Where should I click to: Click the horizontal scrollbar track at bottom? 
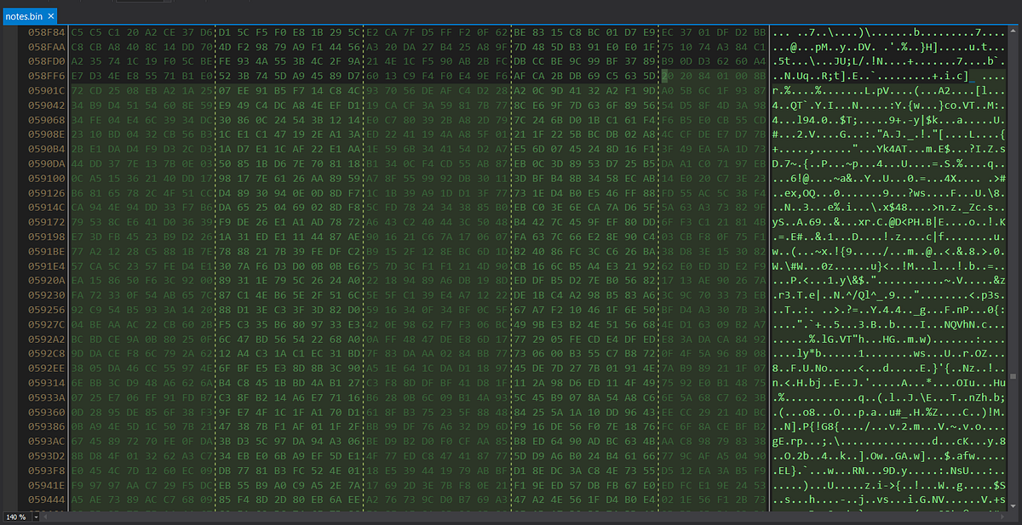[x=511, y=516]
